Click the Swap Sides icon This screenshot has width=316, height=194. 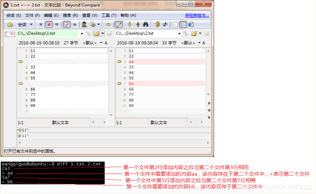157,24
